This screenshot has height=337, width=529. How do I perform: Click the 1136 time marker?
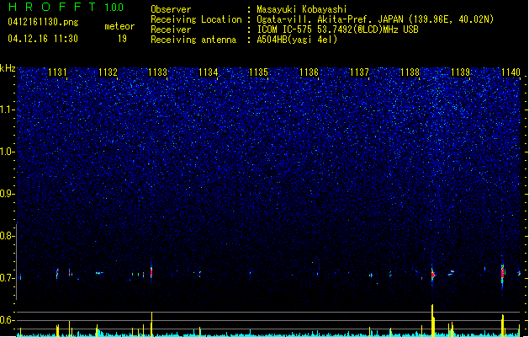point(309,72)
